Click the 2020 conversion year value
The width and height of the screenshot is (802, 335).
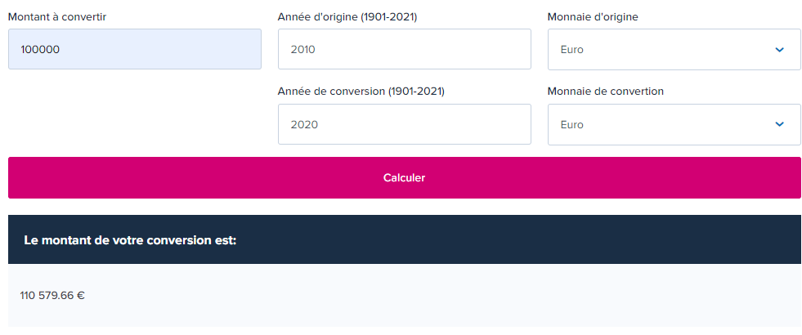pos(304,125)
